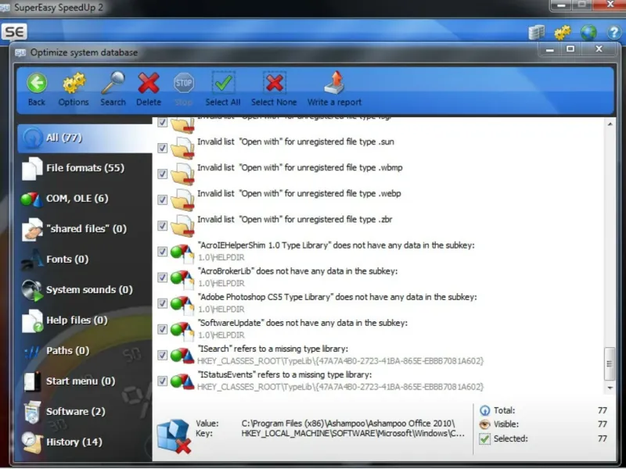Viewport: 626px width, 469px height.
Task: Click COM icon of AcroBrokerLib entry
Action: tap(182, 278)
